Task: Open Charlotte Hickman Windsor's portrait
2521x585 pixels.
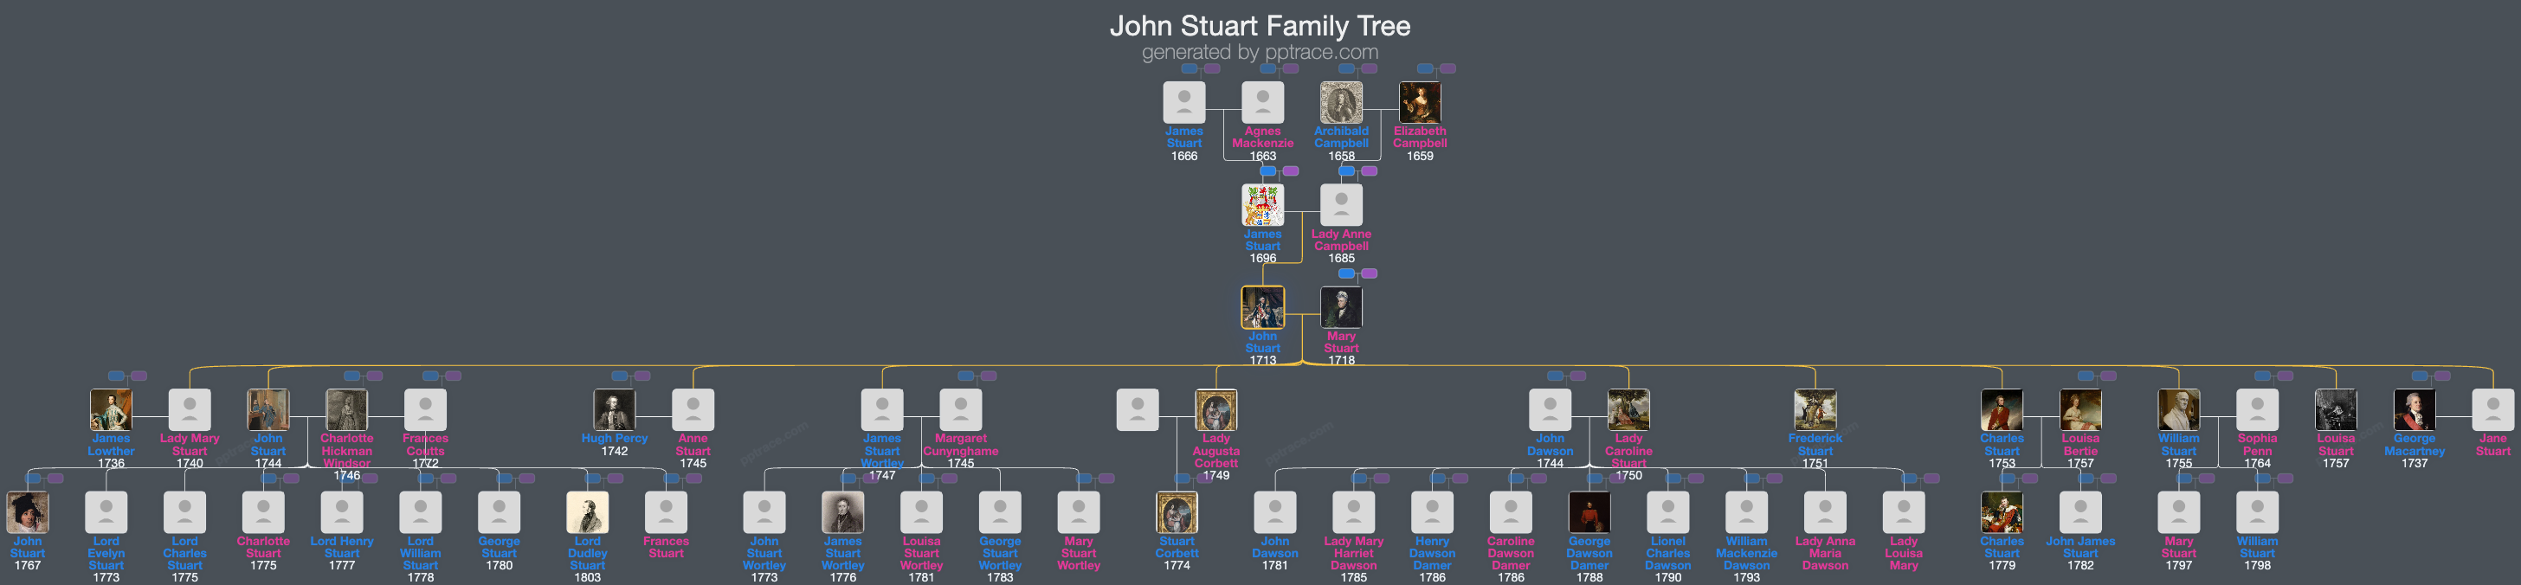Action: coord(346,410)
